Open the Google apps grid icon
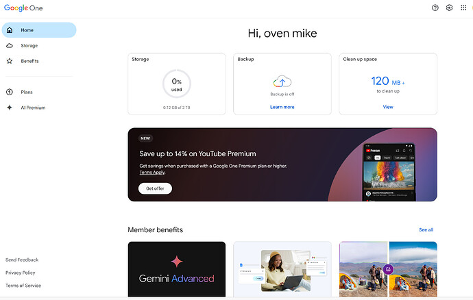This screenshot has width=473, height=300. point(463,8)
